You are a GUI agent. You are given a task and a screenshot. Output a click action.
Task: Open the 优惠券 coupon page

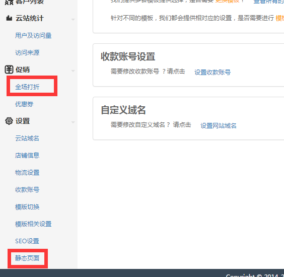(24, 104)
